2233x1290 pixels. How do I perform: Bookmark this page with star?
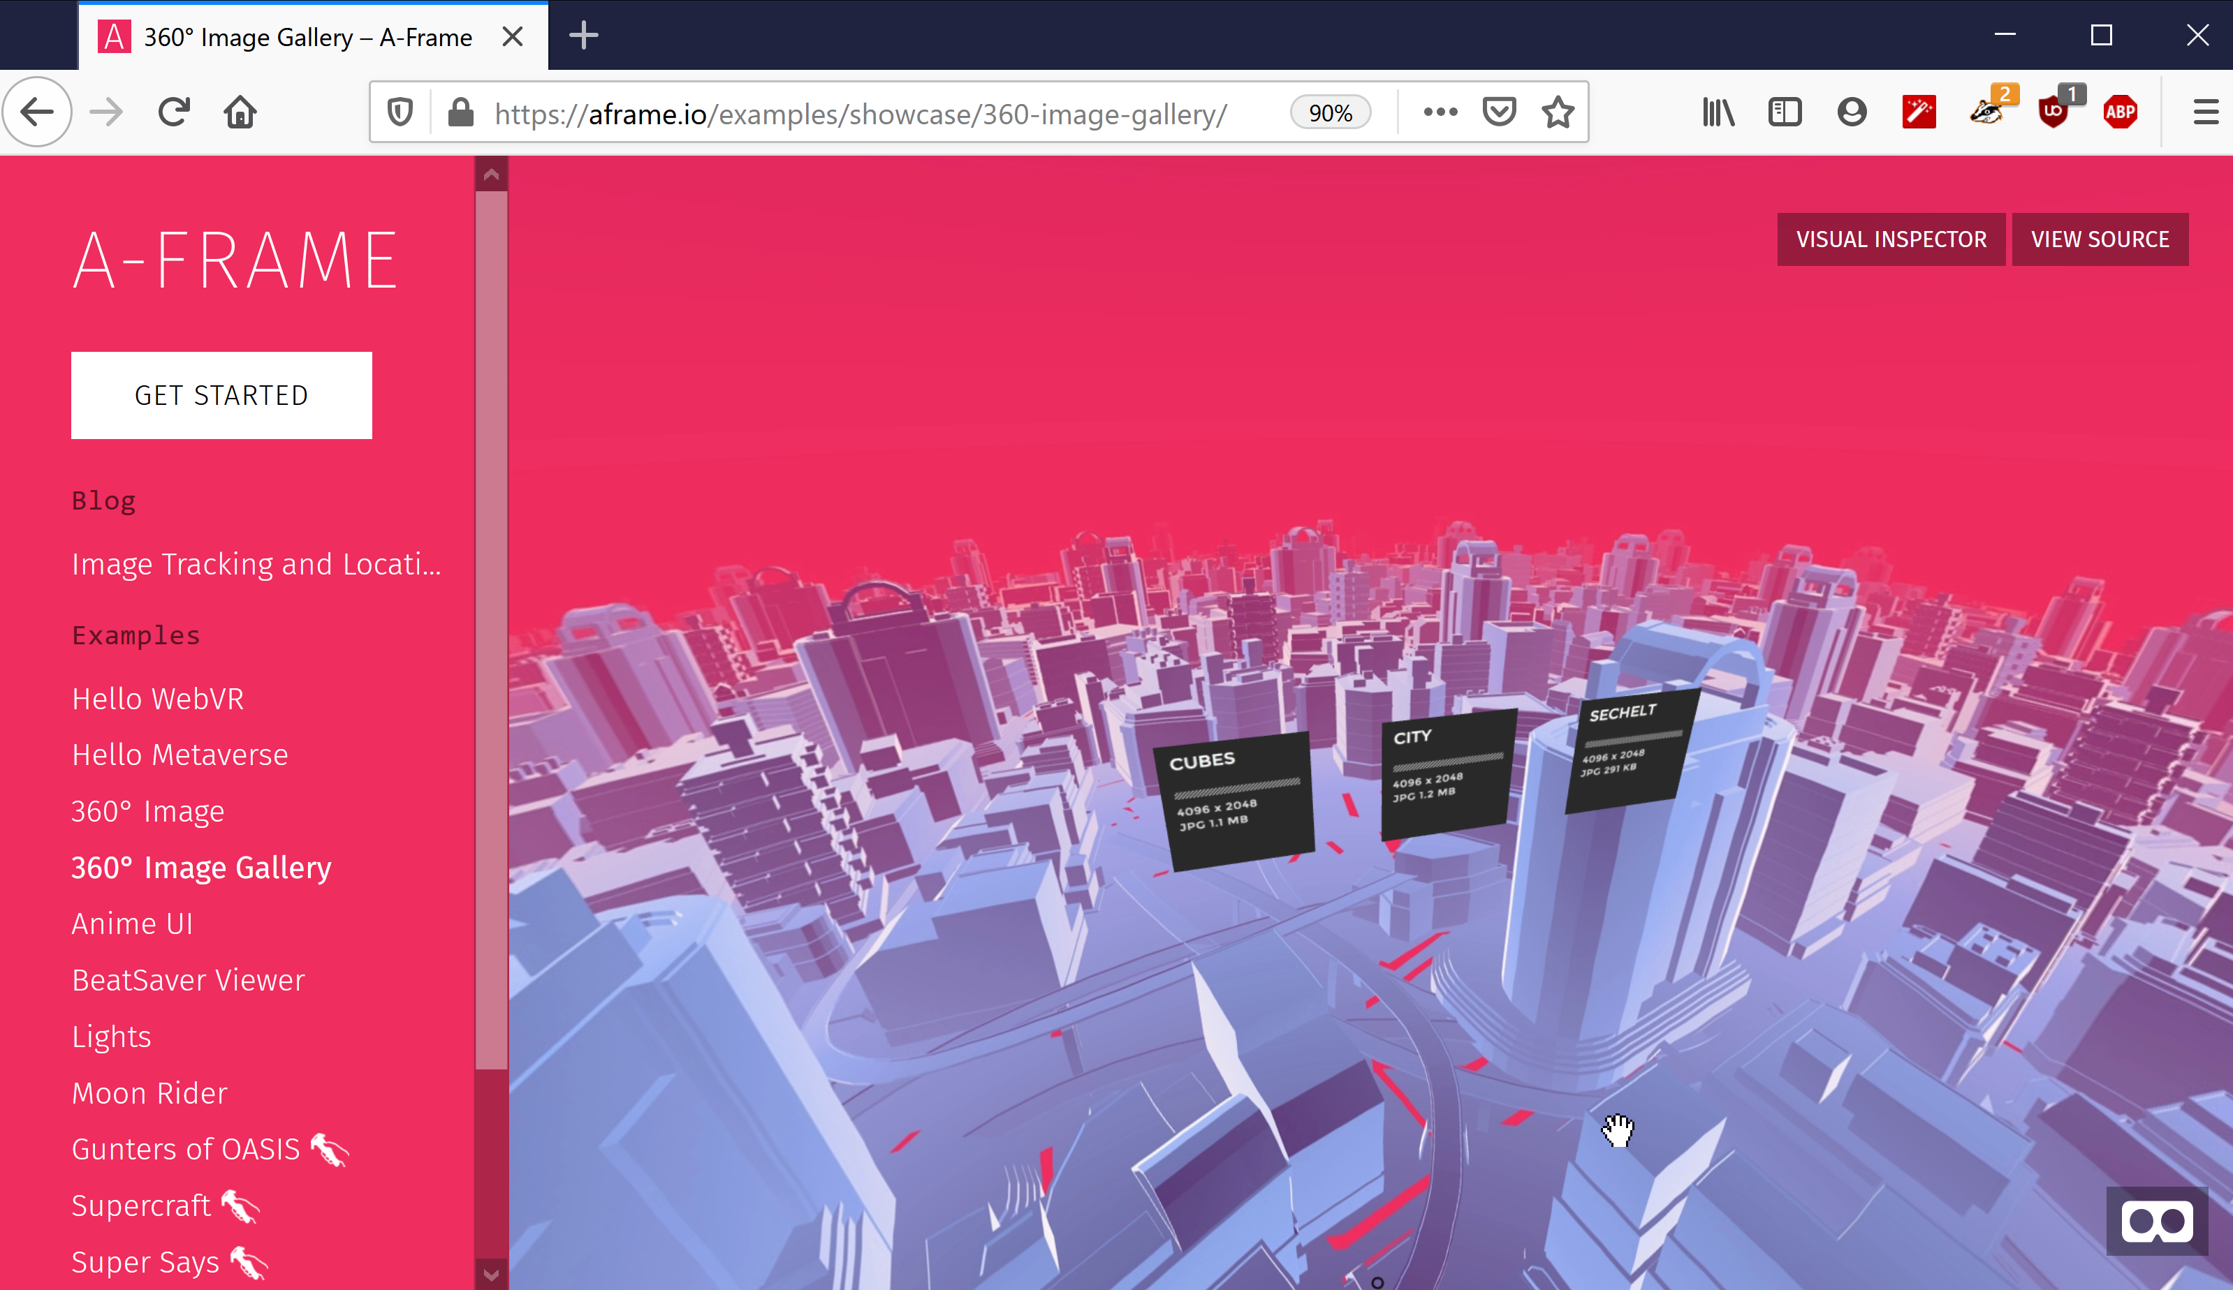click(1558, 112)
